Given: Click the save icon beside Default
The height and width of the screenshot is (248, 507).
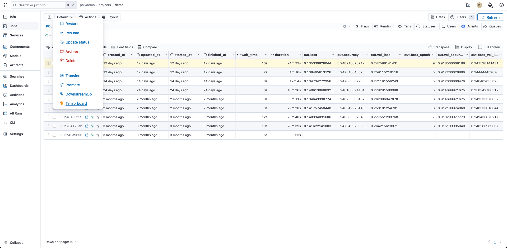Looking at the screenshot, I should click(x=49, y=17).
